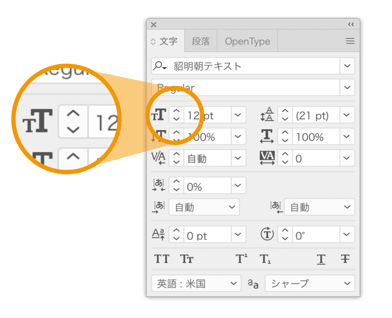Click the font size icon

pyautogui.click(x=159, y=115)
